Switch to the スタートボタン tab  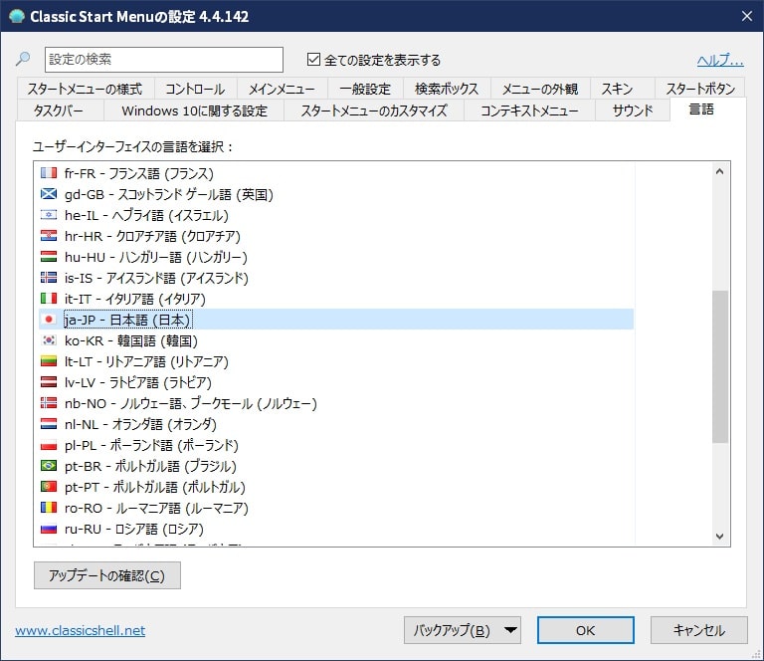(x=700, y=89)
